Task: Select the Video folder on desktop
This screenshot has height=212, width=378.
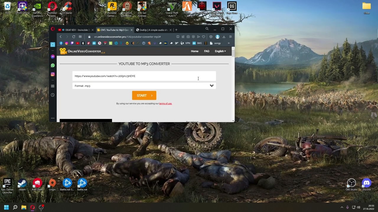Action: (366, 8)
